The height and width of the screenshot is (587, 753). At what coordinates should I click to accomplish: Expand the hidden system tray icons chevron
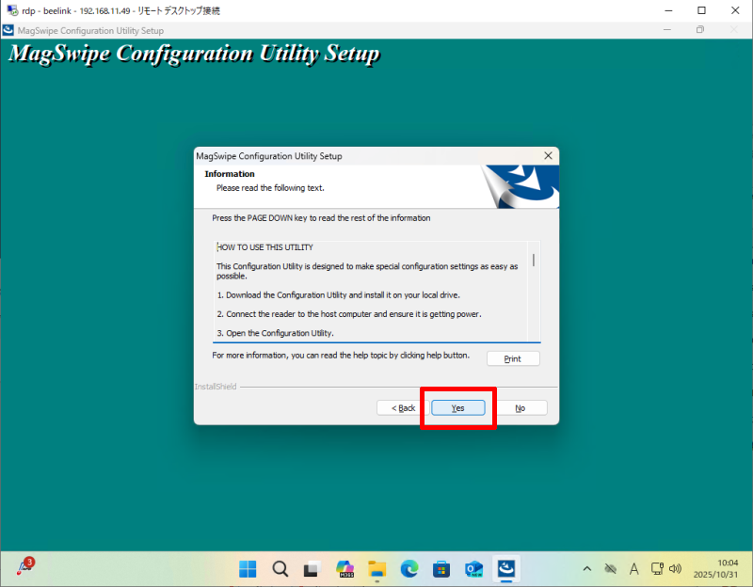587,569
